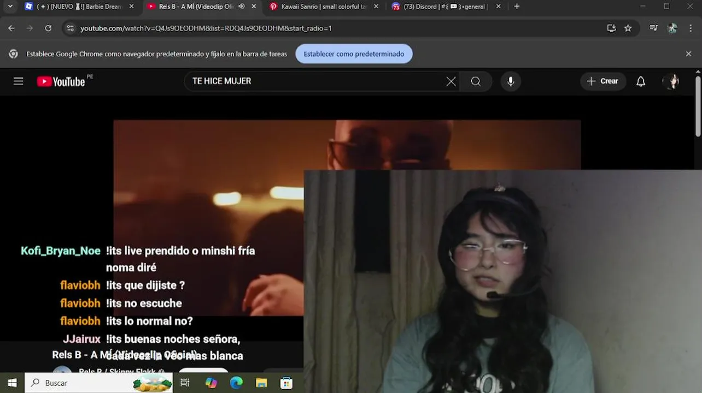Bookmark this page with the star

[x=628, y=28]
